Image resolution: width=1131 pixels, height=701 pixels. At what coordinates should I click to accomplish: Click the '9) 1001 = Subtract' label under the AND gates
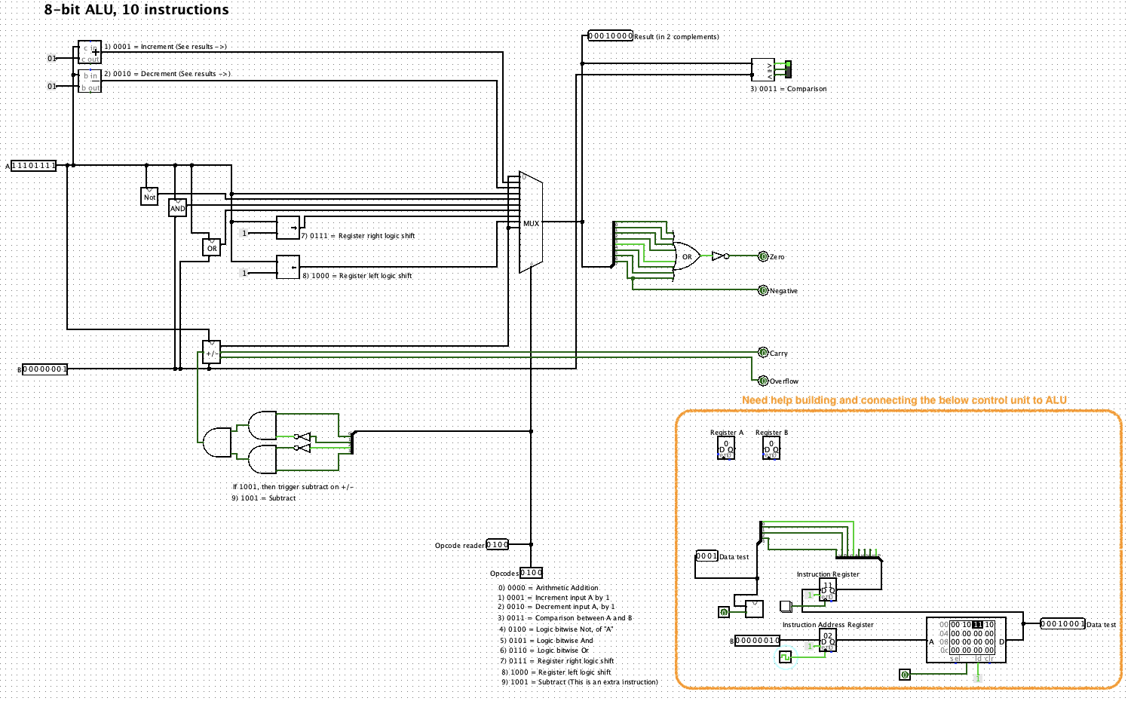264,498
